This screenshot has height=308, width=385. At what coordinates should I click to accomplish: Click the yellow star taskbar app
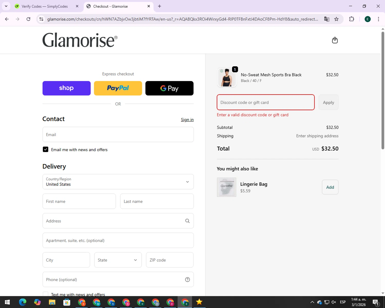(x=199, y=302)
